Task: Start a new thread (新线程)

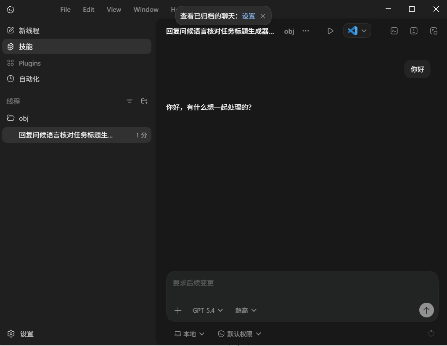Action: tap(77, 31)
